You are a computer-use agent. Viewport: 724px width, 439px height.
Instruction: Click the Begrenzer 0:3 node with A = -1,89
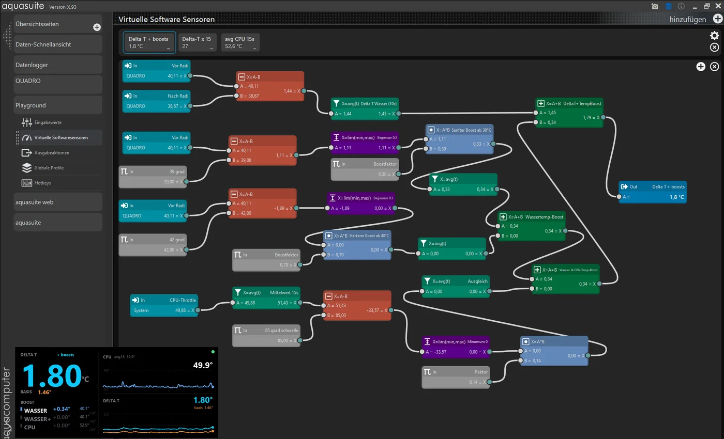[x=361, y=203]
